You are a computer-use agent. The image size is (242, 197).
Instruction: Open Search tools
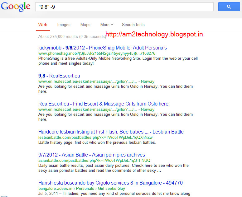(133, 25)
